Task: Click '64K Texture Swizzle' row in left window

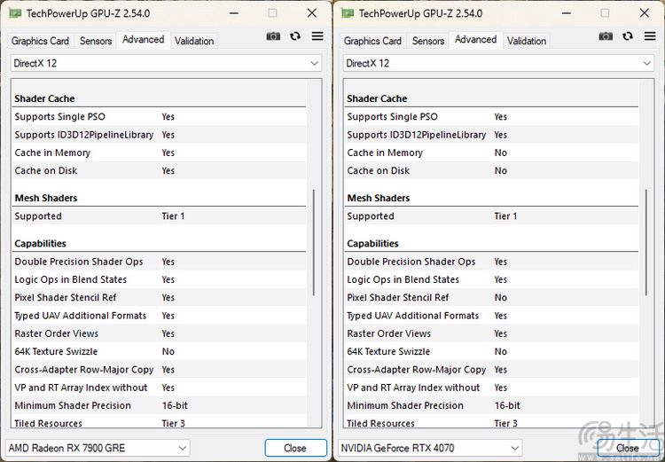Action: click(x=159, y=351)
